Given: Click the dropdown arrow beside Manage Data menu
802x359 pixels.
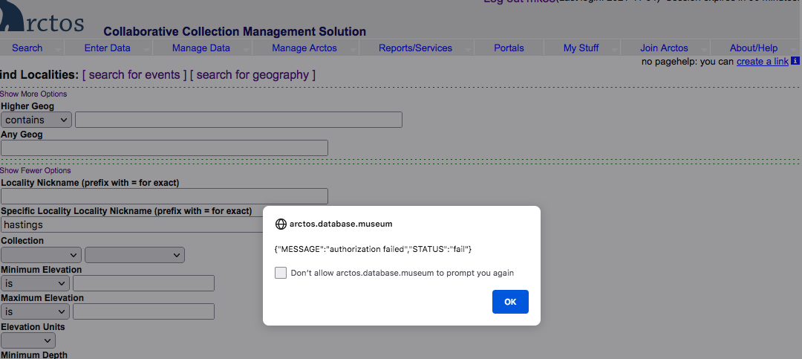Looking at the screenshot, I should [x=246, y=51].
